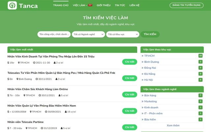Screen dimensions: 211x132
Task: Select Bảo hiểm job category
Action: [150, 119]
